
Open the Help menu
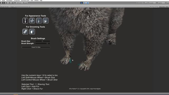tap(41, 1)
